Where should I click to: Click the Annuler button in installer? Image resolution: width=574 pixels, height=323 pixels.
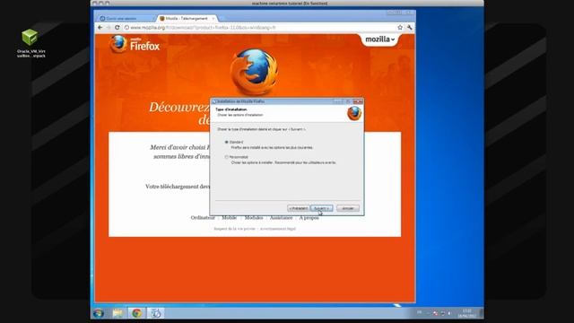348,208
